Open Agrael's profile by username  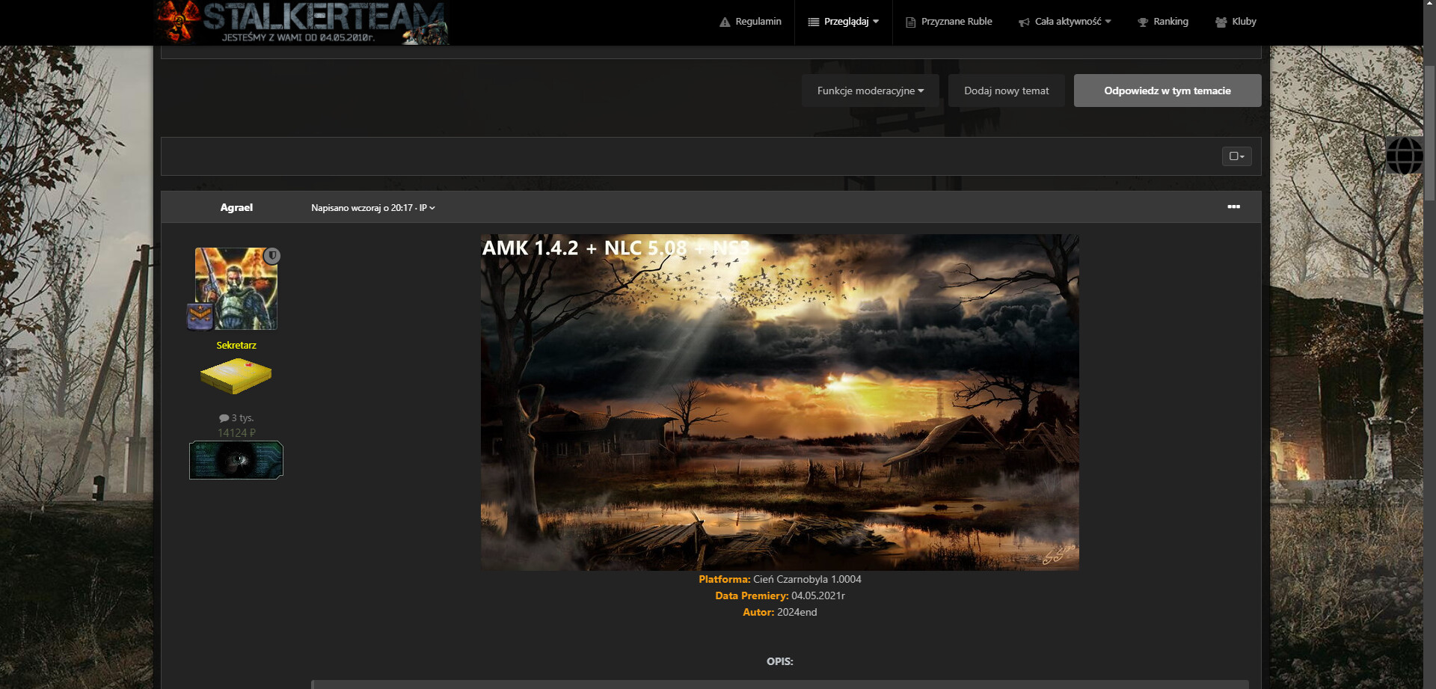click(236, 207)
